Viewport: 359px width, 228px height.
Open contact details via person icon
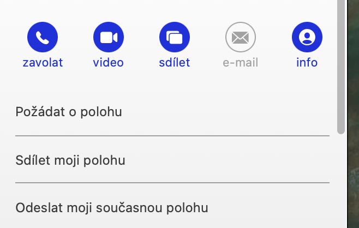point(307,37)
